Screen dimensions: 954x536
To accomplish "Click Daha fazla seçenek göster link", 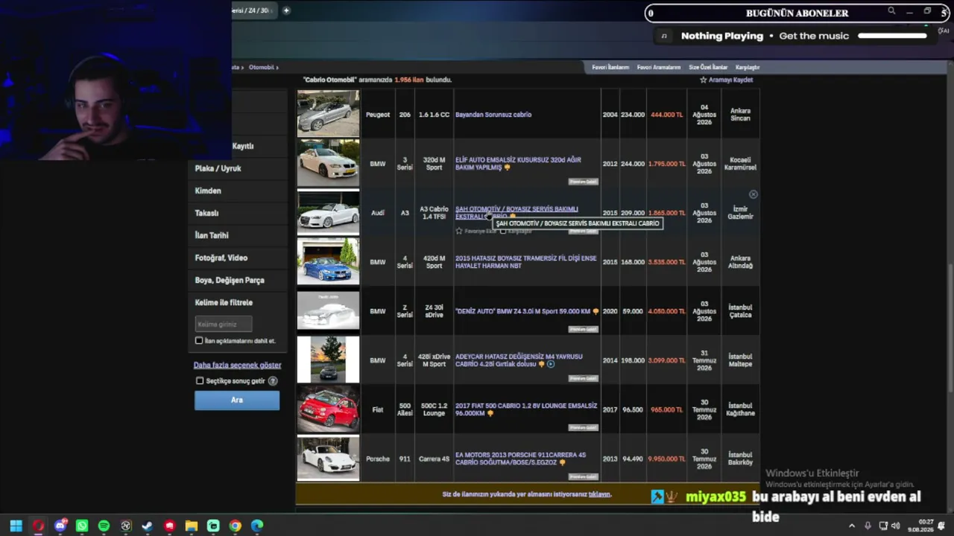I will [237, 365].
